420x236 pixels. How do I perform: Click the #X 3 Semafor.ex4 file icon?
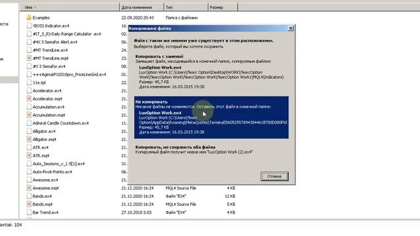(29, 66)
